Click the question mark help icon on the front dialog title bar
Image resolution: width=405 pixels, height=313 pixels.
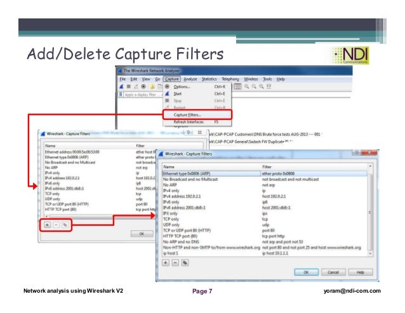357,152
